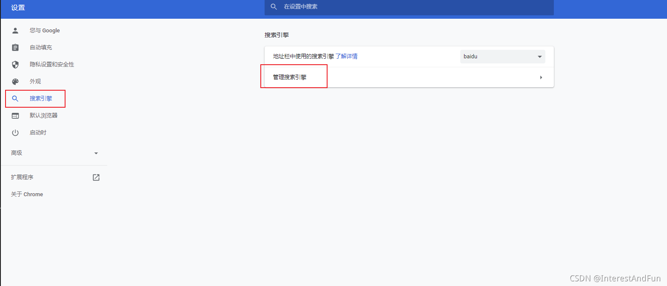Click the person icon beside 您与 Google
Image resolution: width=667 pixels, height=286 pixels.
tap(15, 31)
